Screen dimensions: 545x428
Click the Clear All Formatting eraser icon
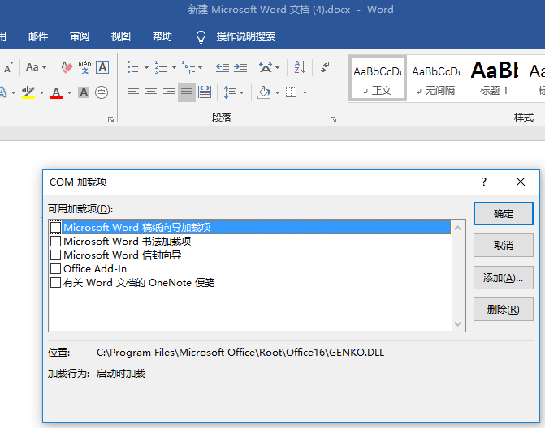[x=67, y=67]
